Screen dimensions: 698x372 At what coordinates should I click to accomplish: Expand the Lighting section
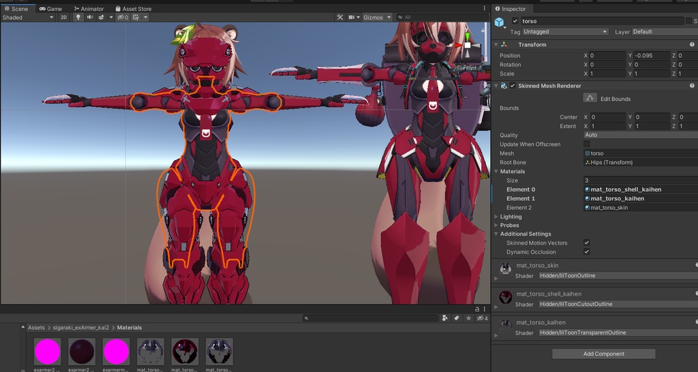[511, 217]
